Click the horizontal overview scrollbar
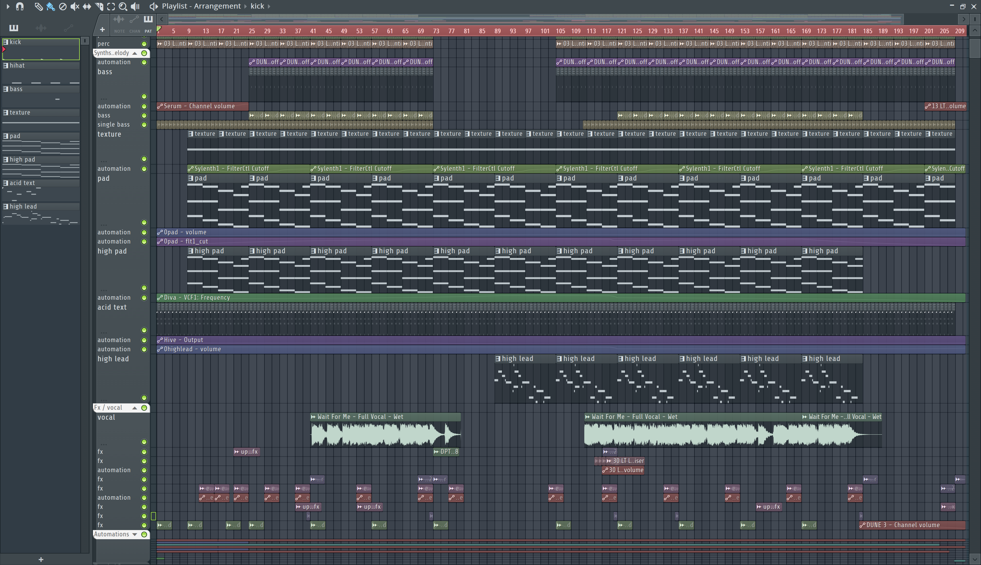This screenshot has height=565, width=981. coord(535,19)
